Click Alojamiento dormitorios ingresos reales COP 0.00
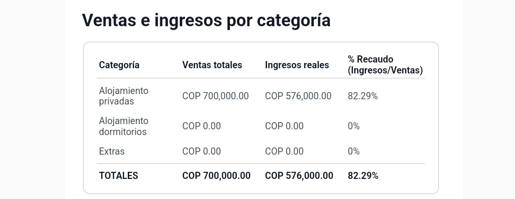This screenshot has width=515, height=199. (284, 126)
